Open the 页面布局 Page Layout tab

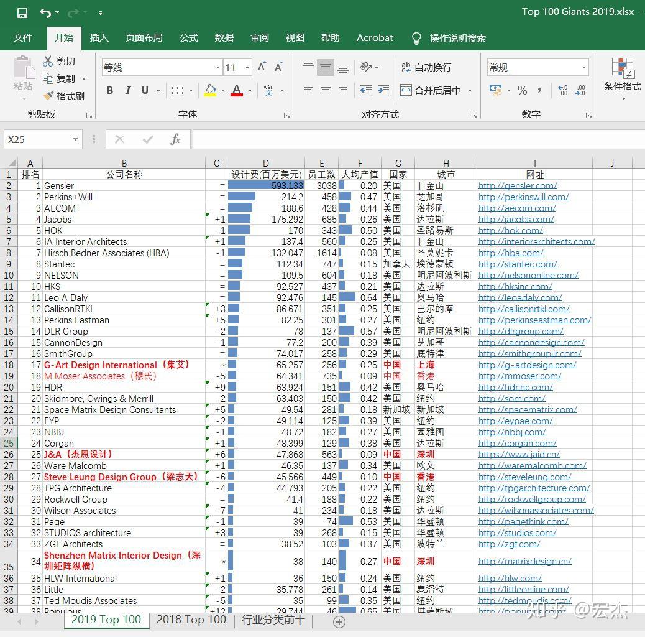click(x=144, y=38)
